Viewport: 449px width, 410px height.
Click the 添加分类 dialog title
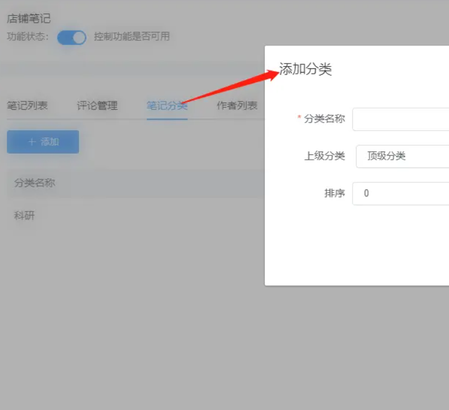[306, 69]
